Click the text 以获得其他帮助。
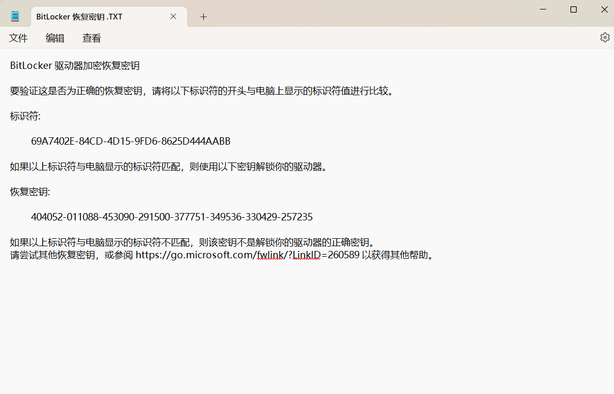Image resolution: width=614 pixels, height=394 pixels. pyautogui.click(x=397, y=255)
